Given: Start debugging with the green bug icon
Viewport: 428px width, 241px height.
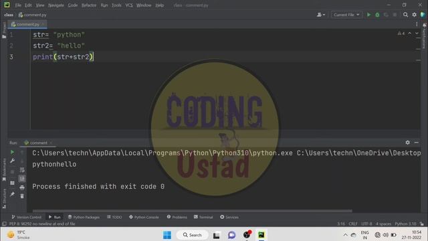Looking at the screenshot, I should tap(377, 15).
